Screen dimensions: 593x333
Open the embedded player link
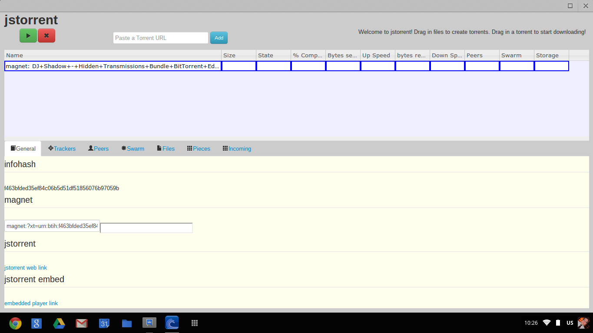(x=31, y=303)
